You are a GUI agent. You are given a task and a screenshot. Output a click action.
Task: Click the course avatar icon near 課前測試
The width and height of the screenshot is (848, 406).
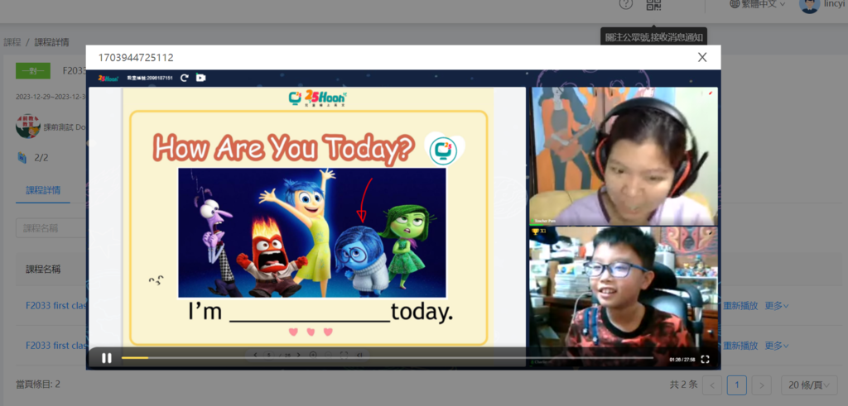tap(28, 127)
